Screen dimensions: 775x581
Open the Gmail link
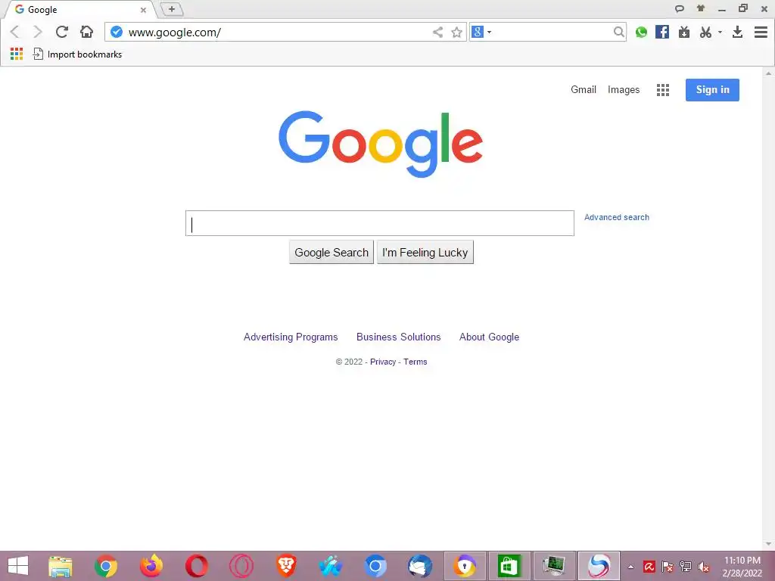point(584,89)
